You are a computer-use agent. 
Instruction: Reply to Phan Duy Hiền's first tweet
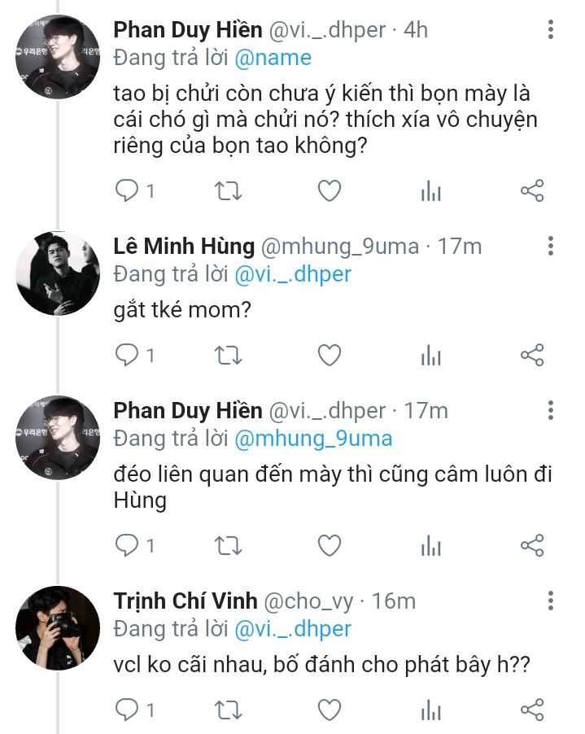click(126, 191)
